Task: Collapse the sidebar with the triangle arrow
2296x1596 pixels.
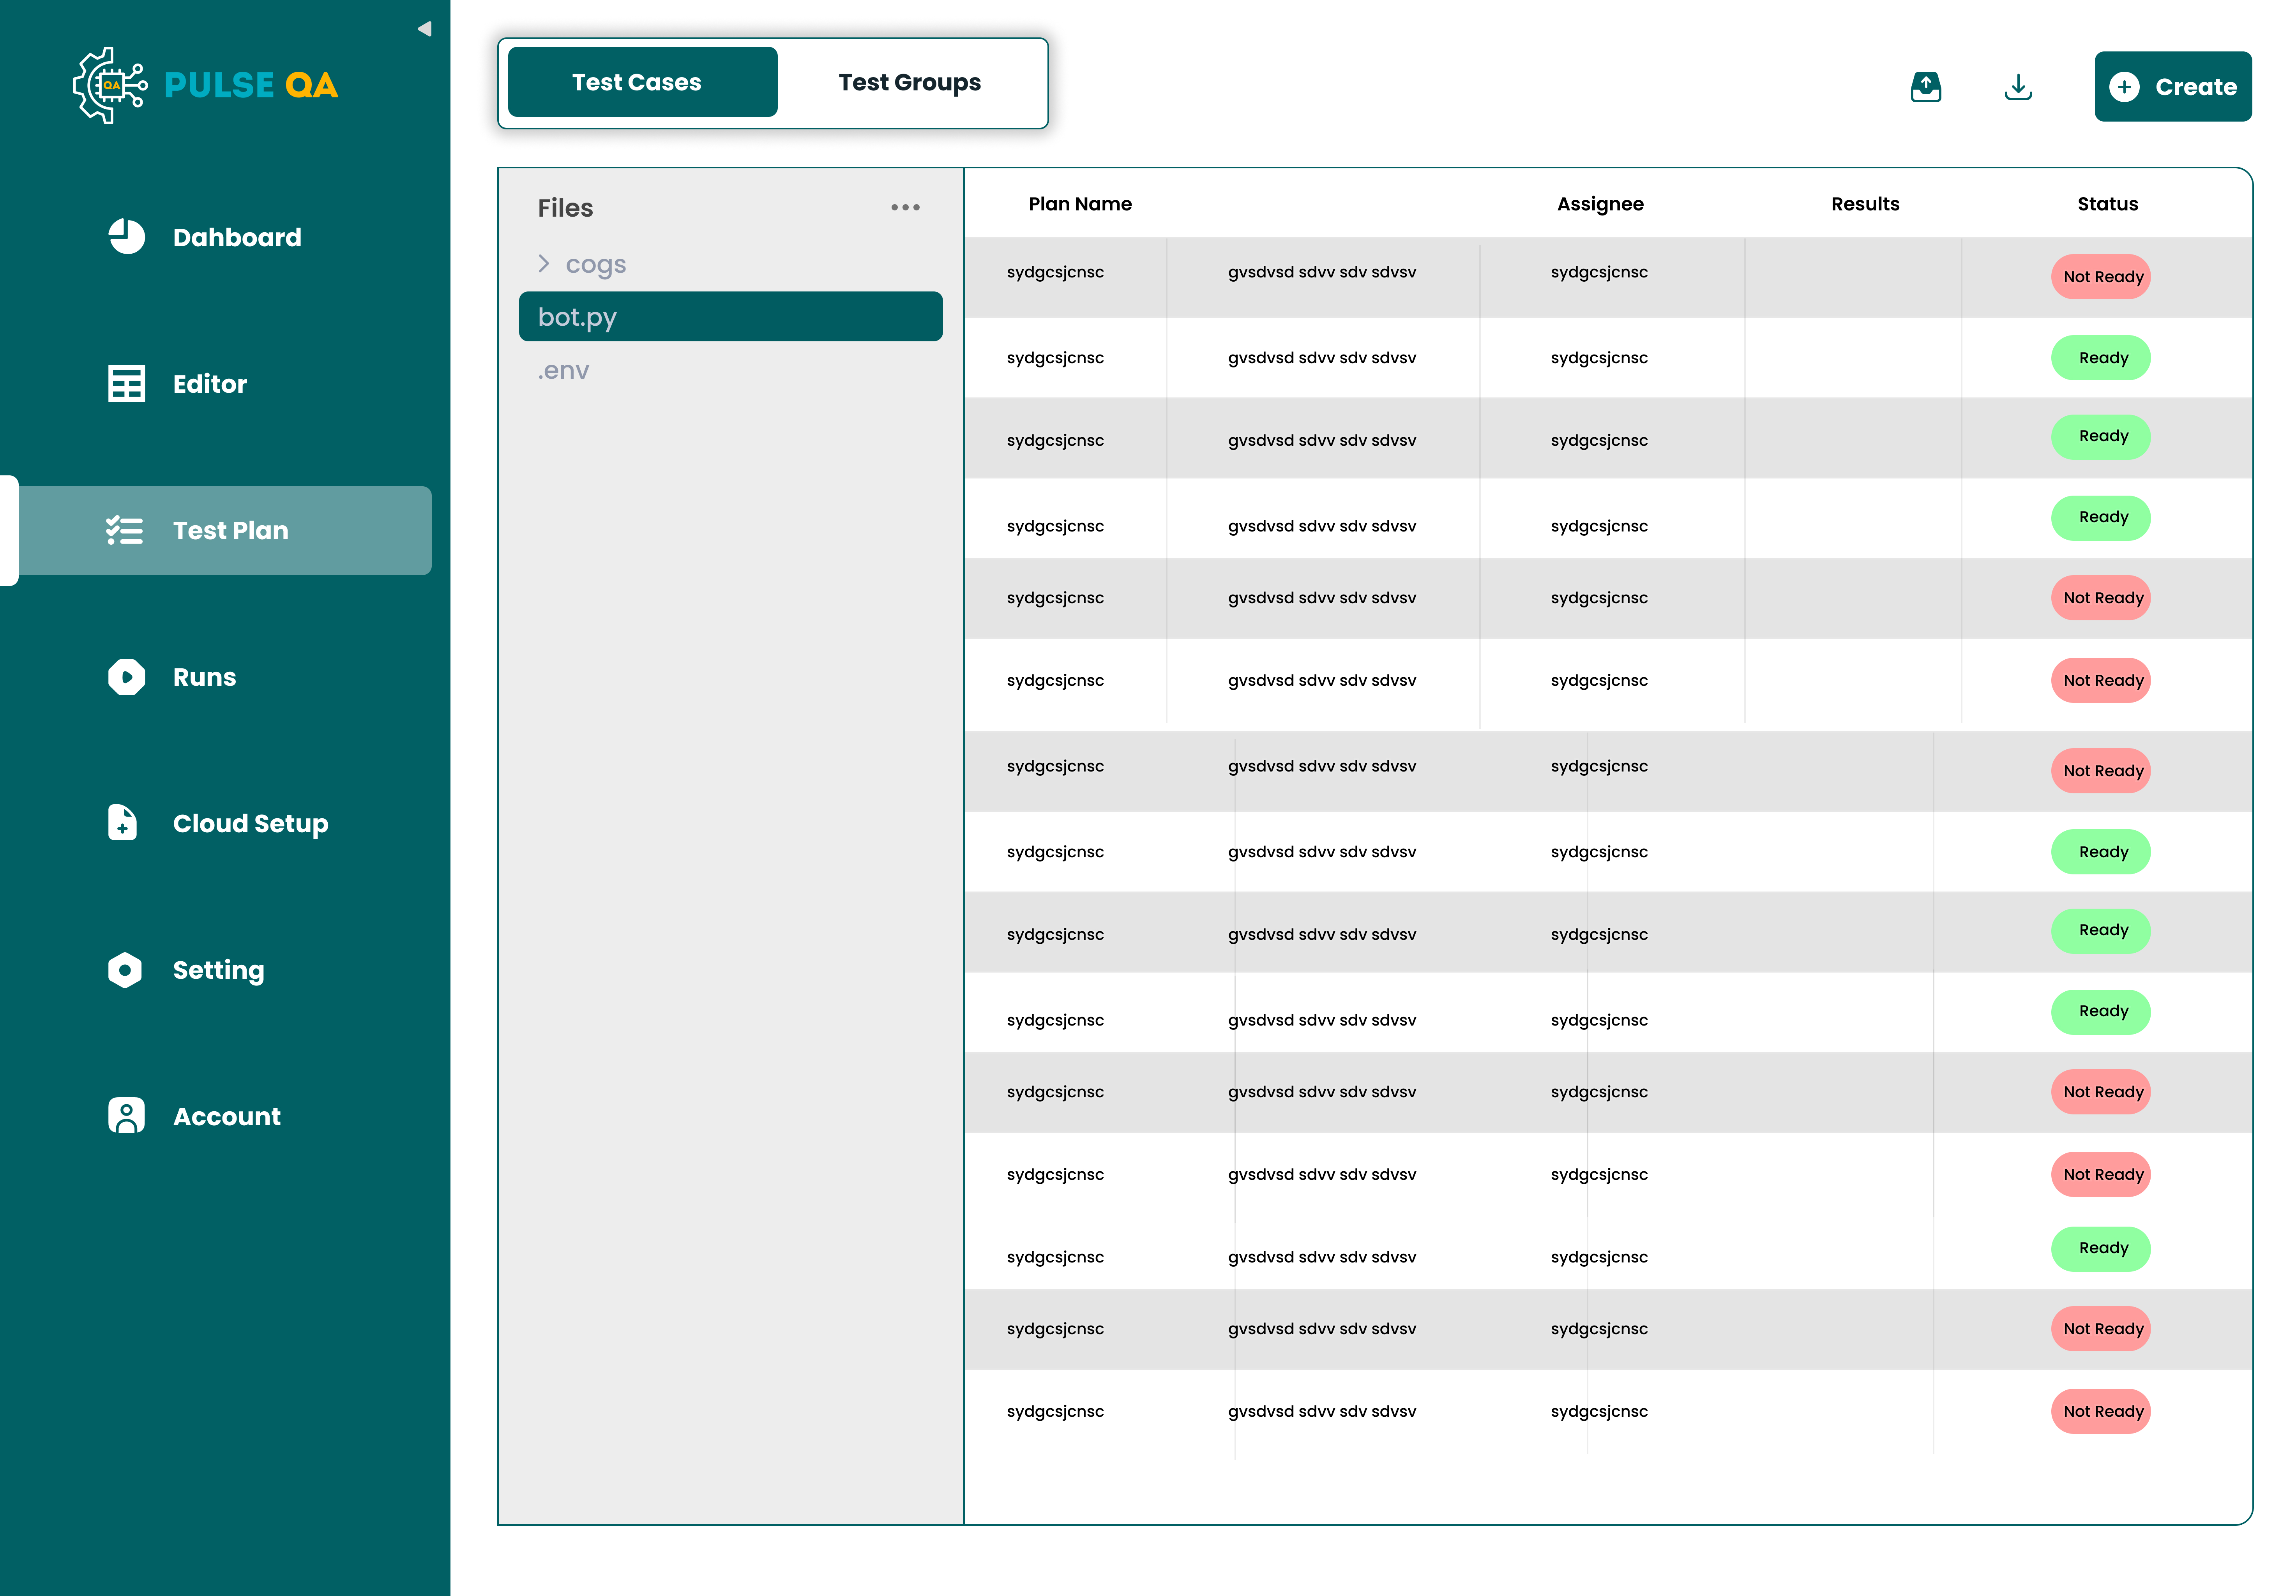Action: (425, 28)
